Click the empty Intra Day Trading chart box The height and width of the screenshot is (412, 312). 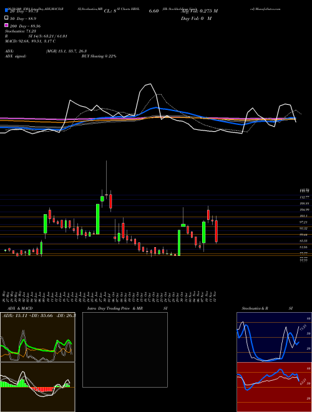pos(125,350)
